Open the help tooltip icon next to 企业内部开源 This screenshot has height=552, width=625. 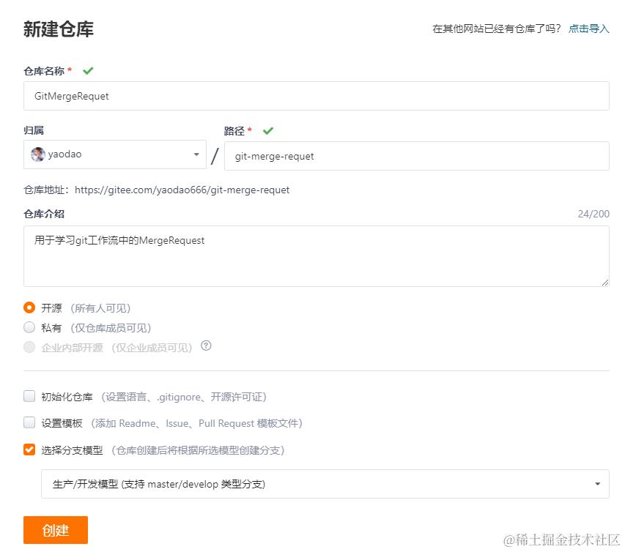[x=206, y=346]
